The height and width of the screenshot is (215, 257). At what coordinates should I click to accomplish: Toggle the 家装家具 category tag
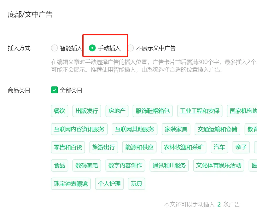176,129
